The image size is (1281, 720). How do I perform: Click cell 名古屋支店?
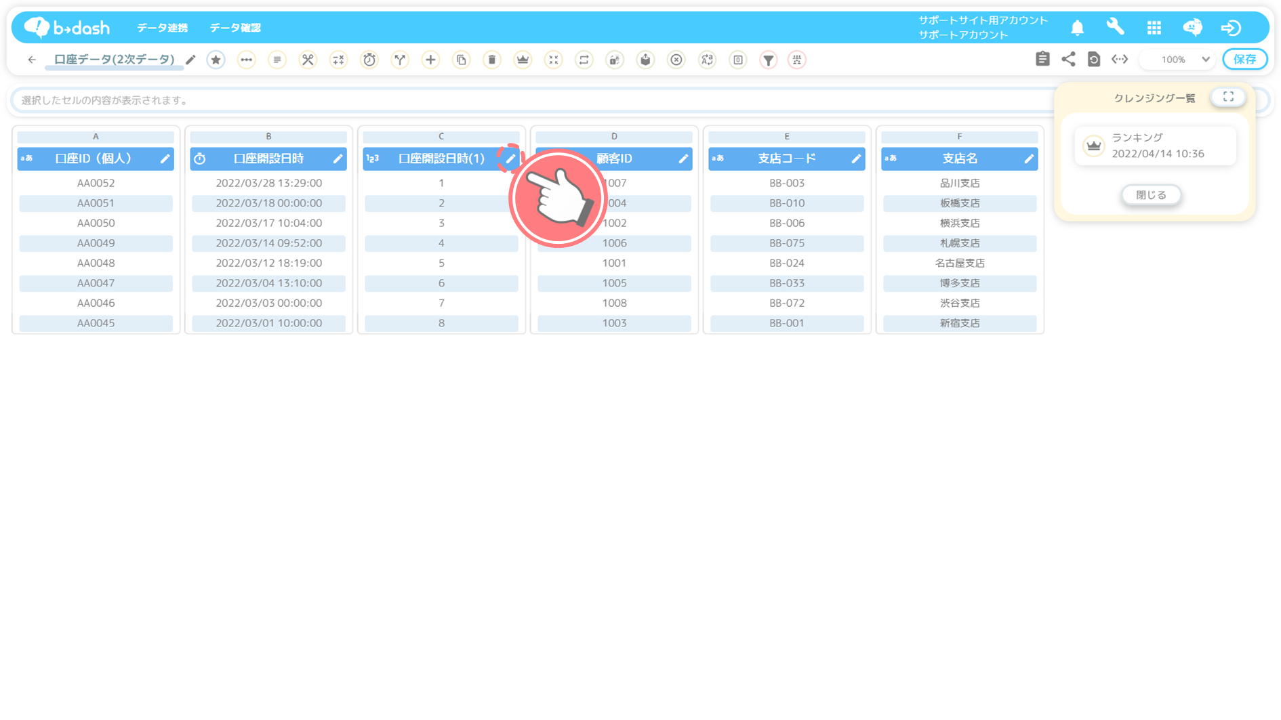click(x=960, y=263)
